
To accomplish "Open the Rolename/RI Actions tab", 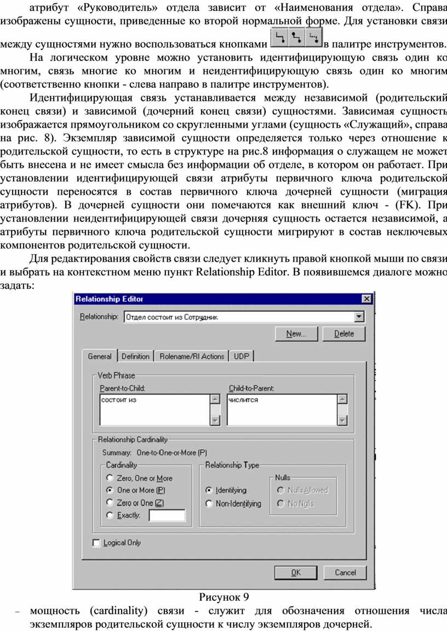I will pos(192,356).
